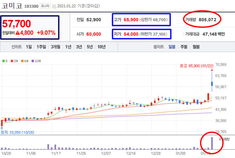Switch chart to 3개월 period
The width and height of the screenshot is (235, 158).
55,47
